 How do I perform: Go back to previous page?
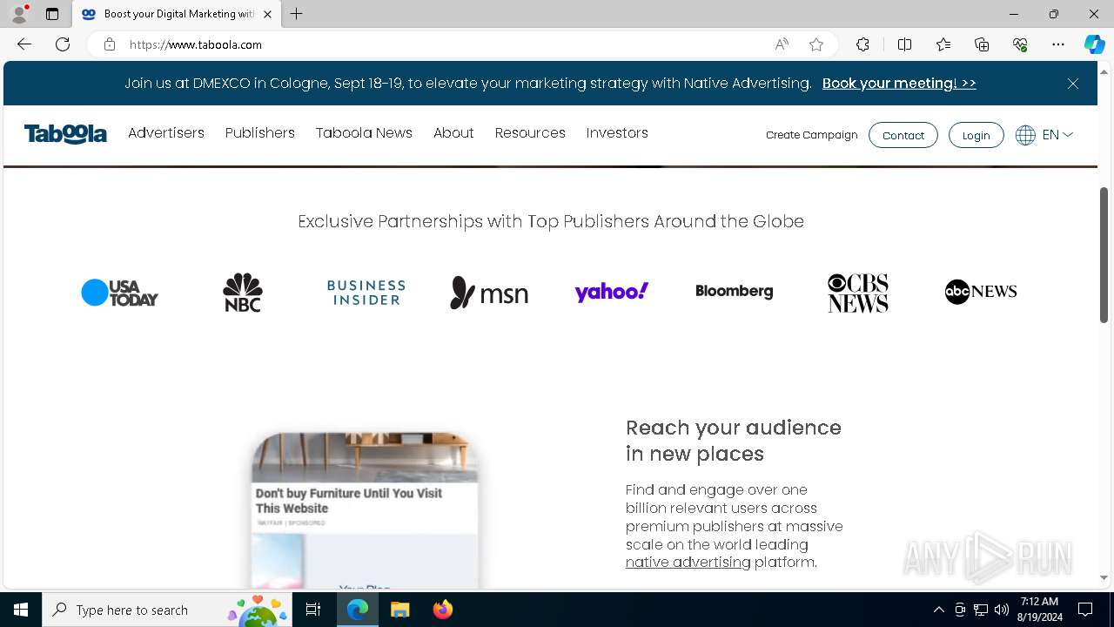[24, 44]
